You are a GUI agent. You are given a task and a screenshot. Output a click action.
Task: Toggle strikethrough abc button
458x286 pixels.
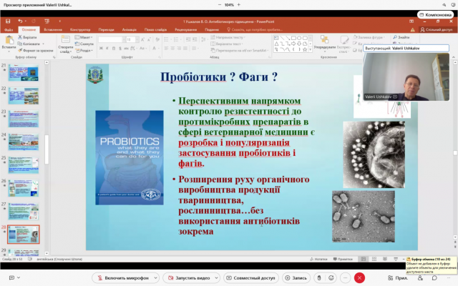click(x=126, y=48)
